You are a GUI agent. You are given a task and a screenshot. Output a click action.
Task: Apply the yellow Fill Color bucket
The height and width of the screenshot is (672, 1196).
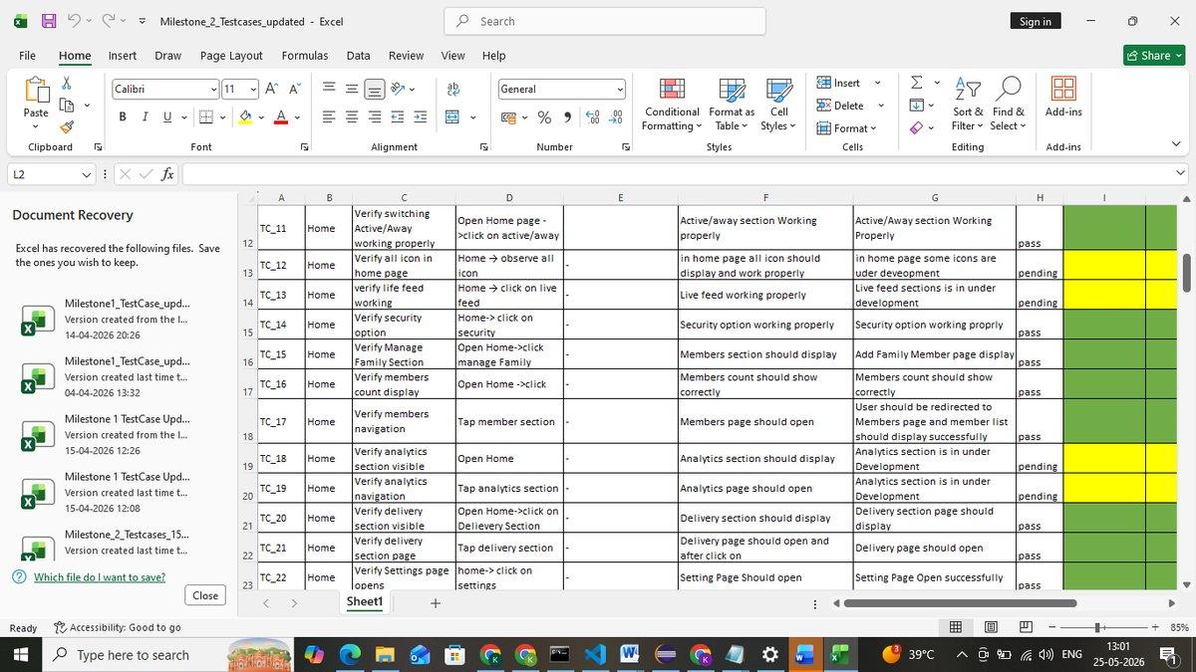pyautogui.click(x=245, y=117)
